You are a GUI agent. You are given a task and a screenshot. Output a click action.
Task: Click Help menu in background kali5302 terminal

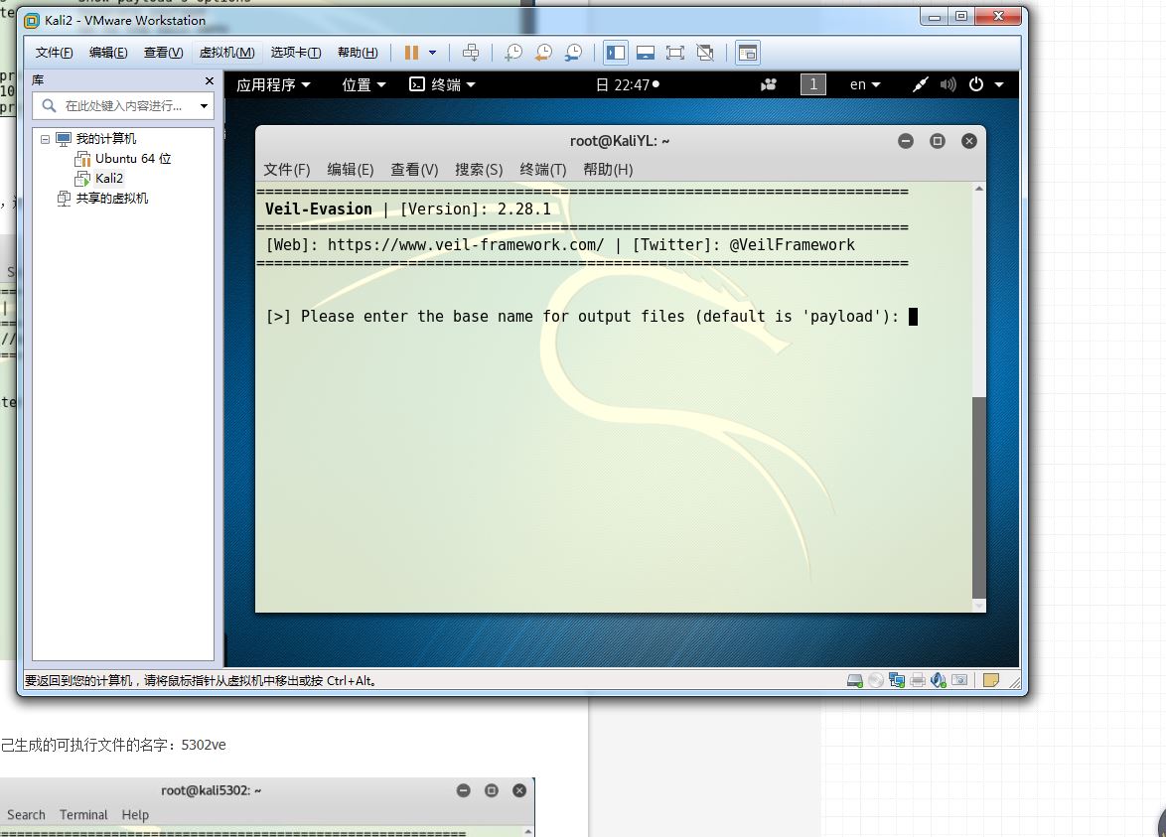point(135,815)
